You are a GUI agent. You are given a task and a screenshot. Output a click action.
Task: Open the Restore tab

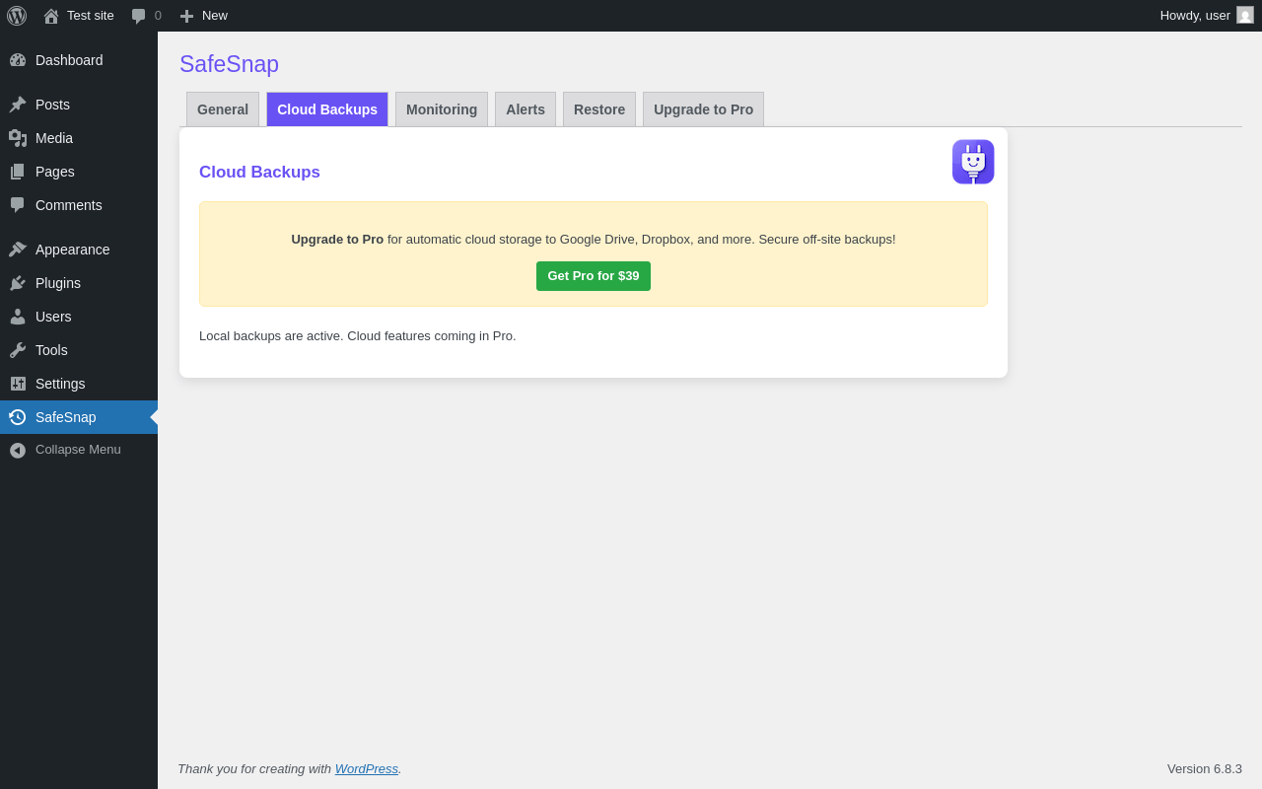pos(599,109)
